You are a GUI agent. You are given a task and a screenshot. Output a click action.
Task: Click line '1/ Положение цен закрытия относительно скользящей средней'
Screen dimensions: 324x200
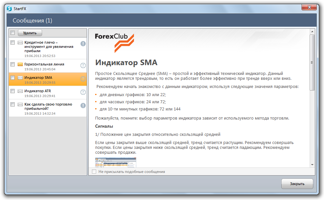pyautogui.click(x=158, y=135)
